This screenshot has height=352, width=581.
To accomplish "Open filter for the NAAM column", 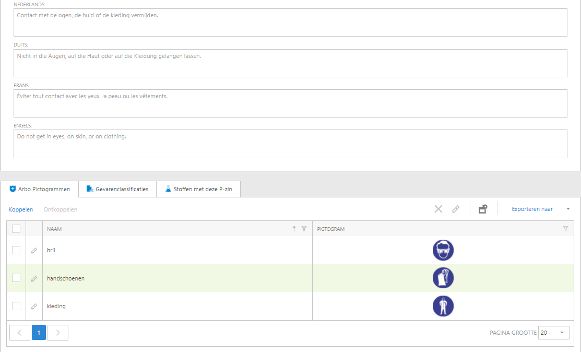I will point(304,229).
